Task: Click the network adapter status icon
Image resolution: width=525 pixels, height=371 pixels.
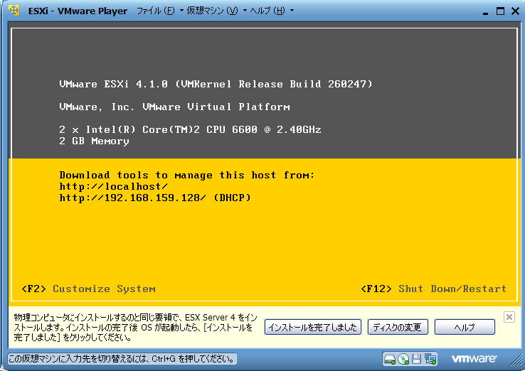Action: point(430,360)
